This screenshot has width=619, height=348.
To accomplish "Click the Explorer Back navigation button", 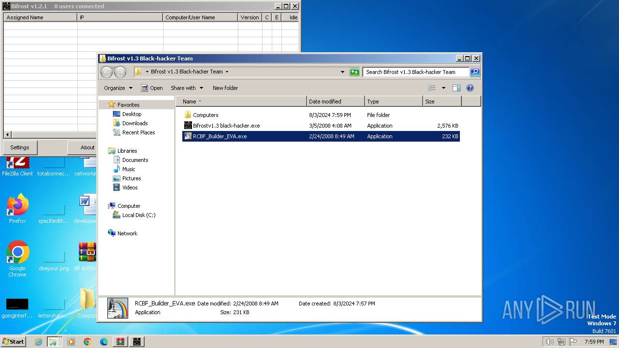I will pyautogui.click(x=106, y=72).
